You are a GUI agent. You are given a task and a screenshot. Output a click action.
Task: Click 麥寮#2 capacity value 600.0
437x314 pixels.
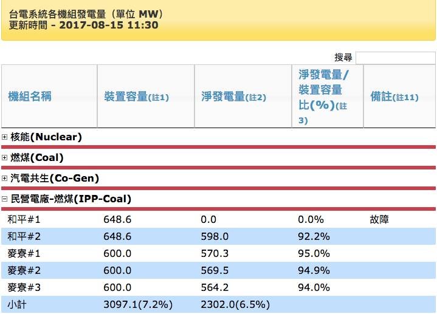click(117, 270)
